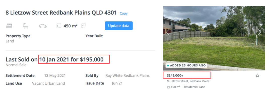Click the last sold price $195,000

click(92, 60)
